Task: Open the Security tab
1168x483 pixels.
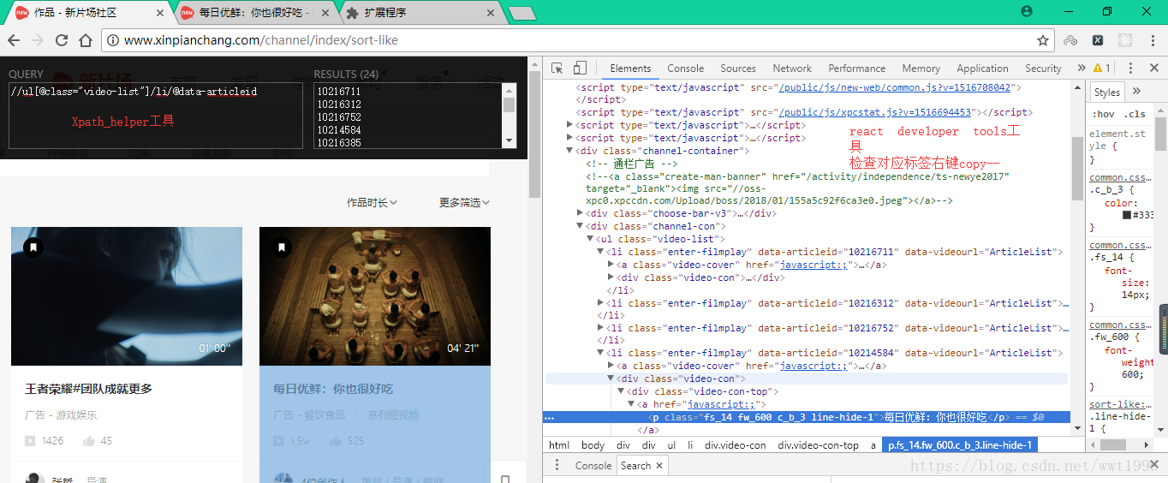Action: 1043,69
